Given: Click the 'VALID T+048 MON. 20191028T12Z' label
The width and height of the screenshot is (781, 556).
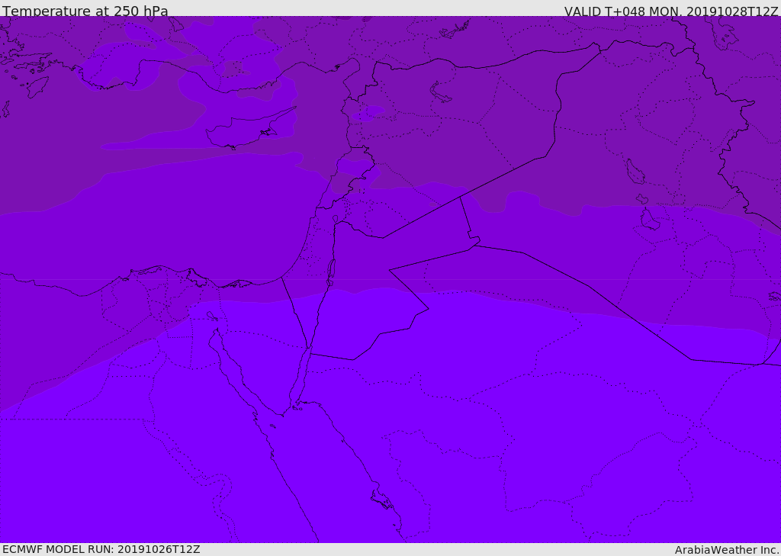Looking at the screenshot, I should tap(671, 11).
